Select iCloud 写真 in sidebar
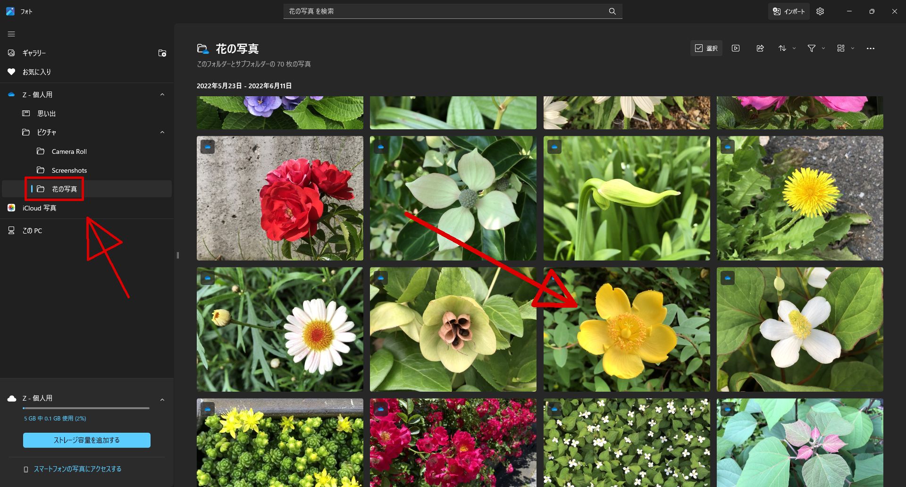The height and width of the screenshot is (487, 906). (39, 208)
